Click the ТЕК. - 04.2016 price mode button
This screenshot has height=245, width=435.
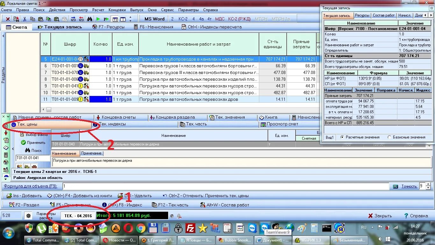click(x=78, y=216)
